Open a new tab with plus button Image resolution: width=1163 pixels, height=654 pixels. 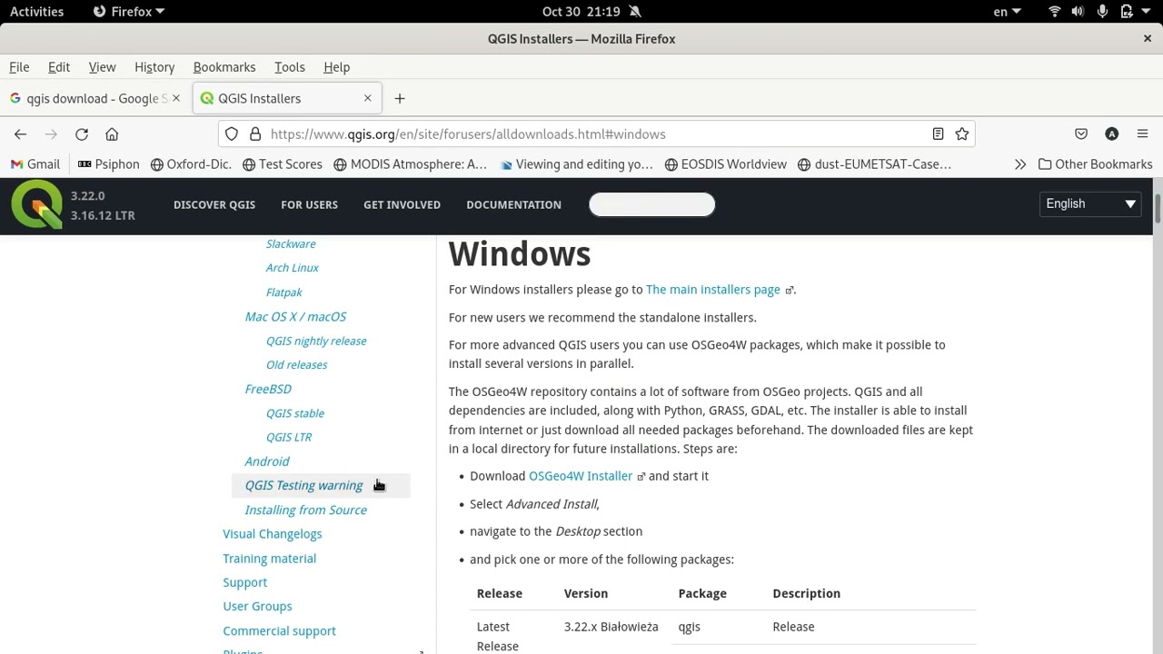tap(400, 98)
